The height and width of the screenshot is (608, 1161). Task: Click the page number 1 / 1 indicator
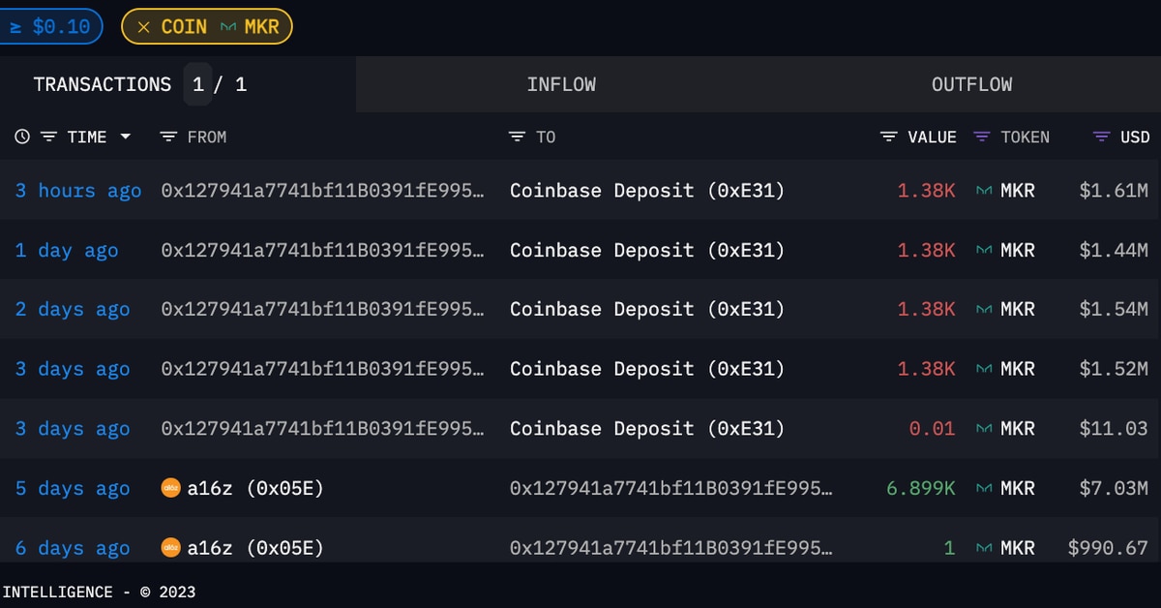[x=219, y=84]
